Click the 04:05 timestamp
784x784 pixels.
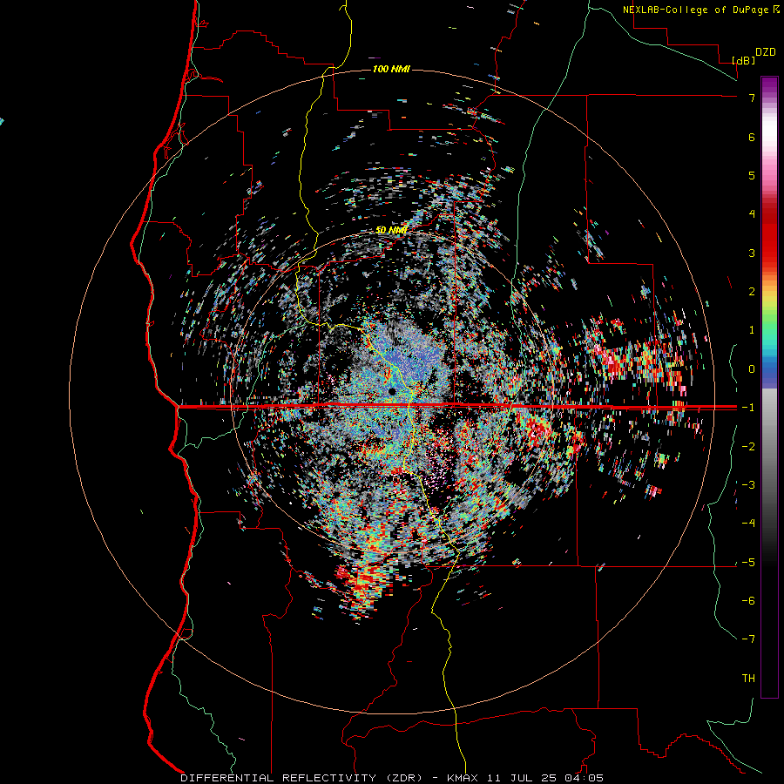(585, 778)
